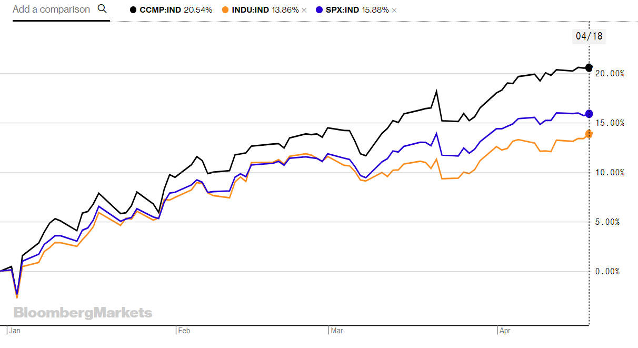Click the Apr label on time axis
Image resolution: width=638 pixels, height=348 pixels.
coord(505,331)
